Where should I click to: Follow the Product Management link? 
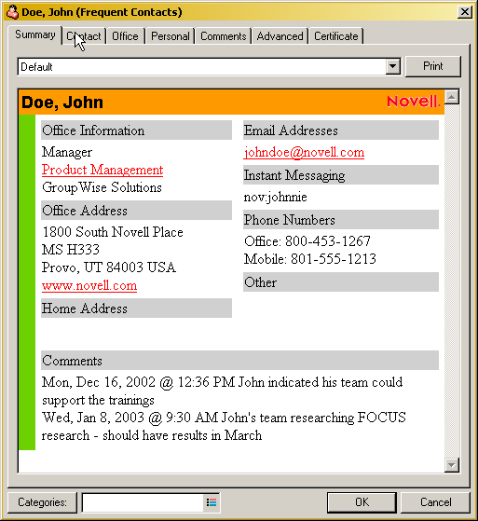tap(102, 170)
